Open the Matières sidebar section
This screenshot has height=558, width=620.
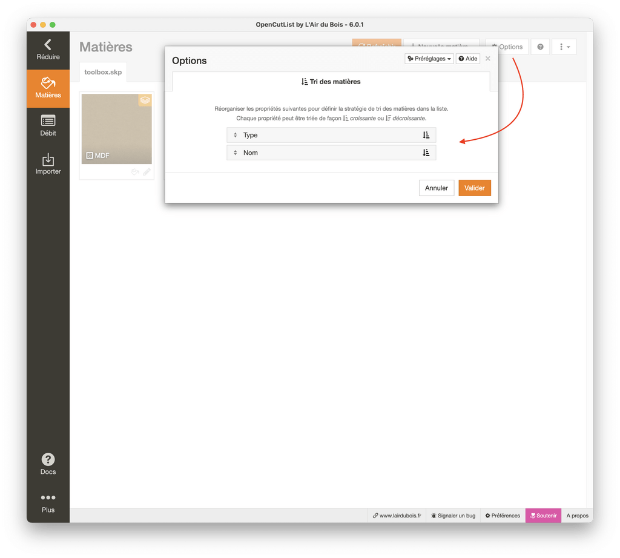pyautogui.click(x=48, y=88)
